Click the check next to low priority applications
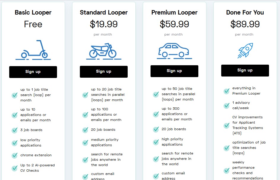 tap(14, 143)
